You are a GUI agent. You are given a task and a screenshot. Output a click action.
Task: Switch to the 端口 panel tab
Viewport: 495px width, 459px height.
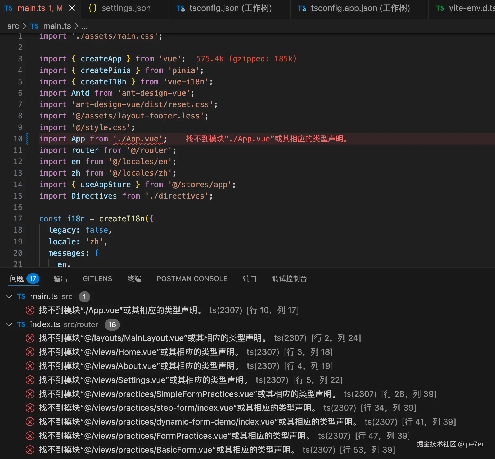(x=250, y=279)
